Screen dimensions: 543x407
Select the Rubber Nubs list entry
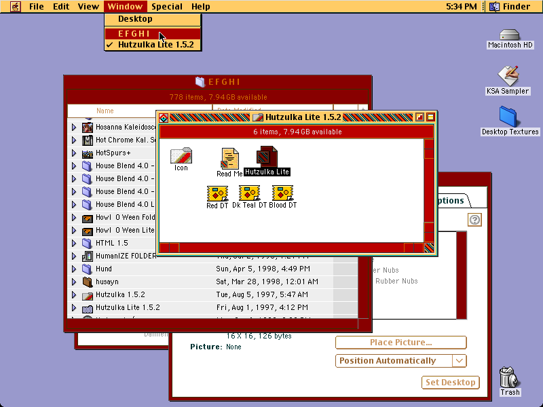pyautogui.click(x=396, y=281)
